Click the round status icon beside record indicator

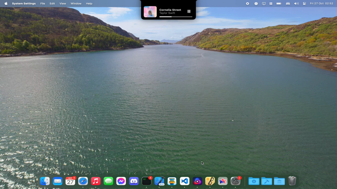(256, 4)
